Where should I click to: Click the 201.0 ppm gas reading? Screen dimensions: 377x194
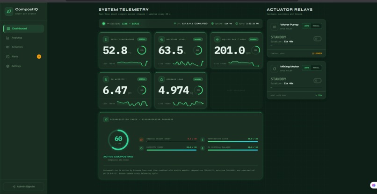229,50
